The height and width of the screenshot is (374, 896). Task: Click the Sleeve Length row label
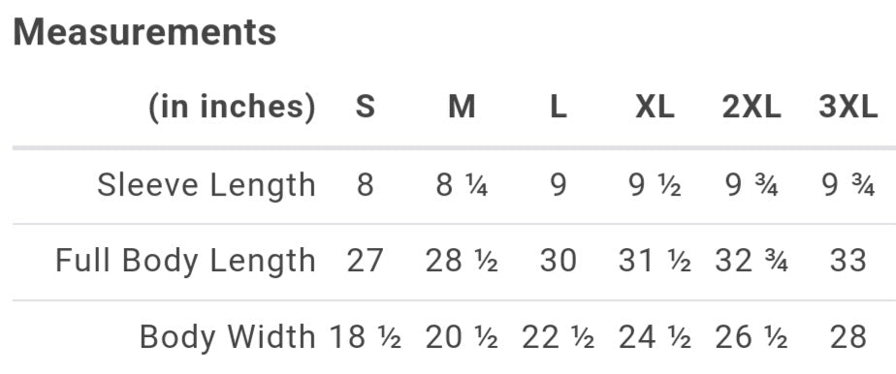click(x=207, y=186)
